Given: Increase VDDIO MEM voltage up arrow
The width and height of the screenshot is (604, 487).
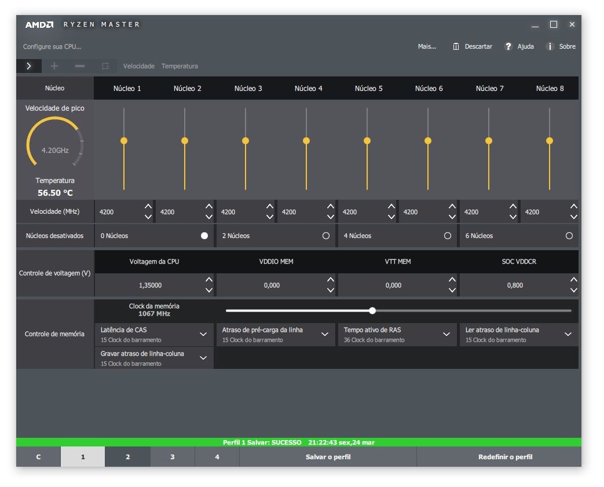Looking at the screenshot, I should pos(331,279).
